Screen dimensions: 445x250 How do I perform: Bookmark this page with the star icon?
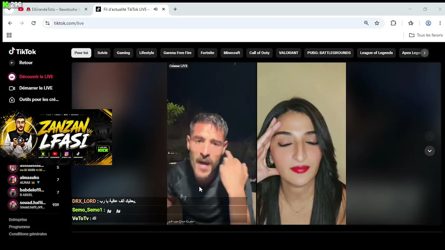tap(377, 23)
